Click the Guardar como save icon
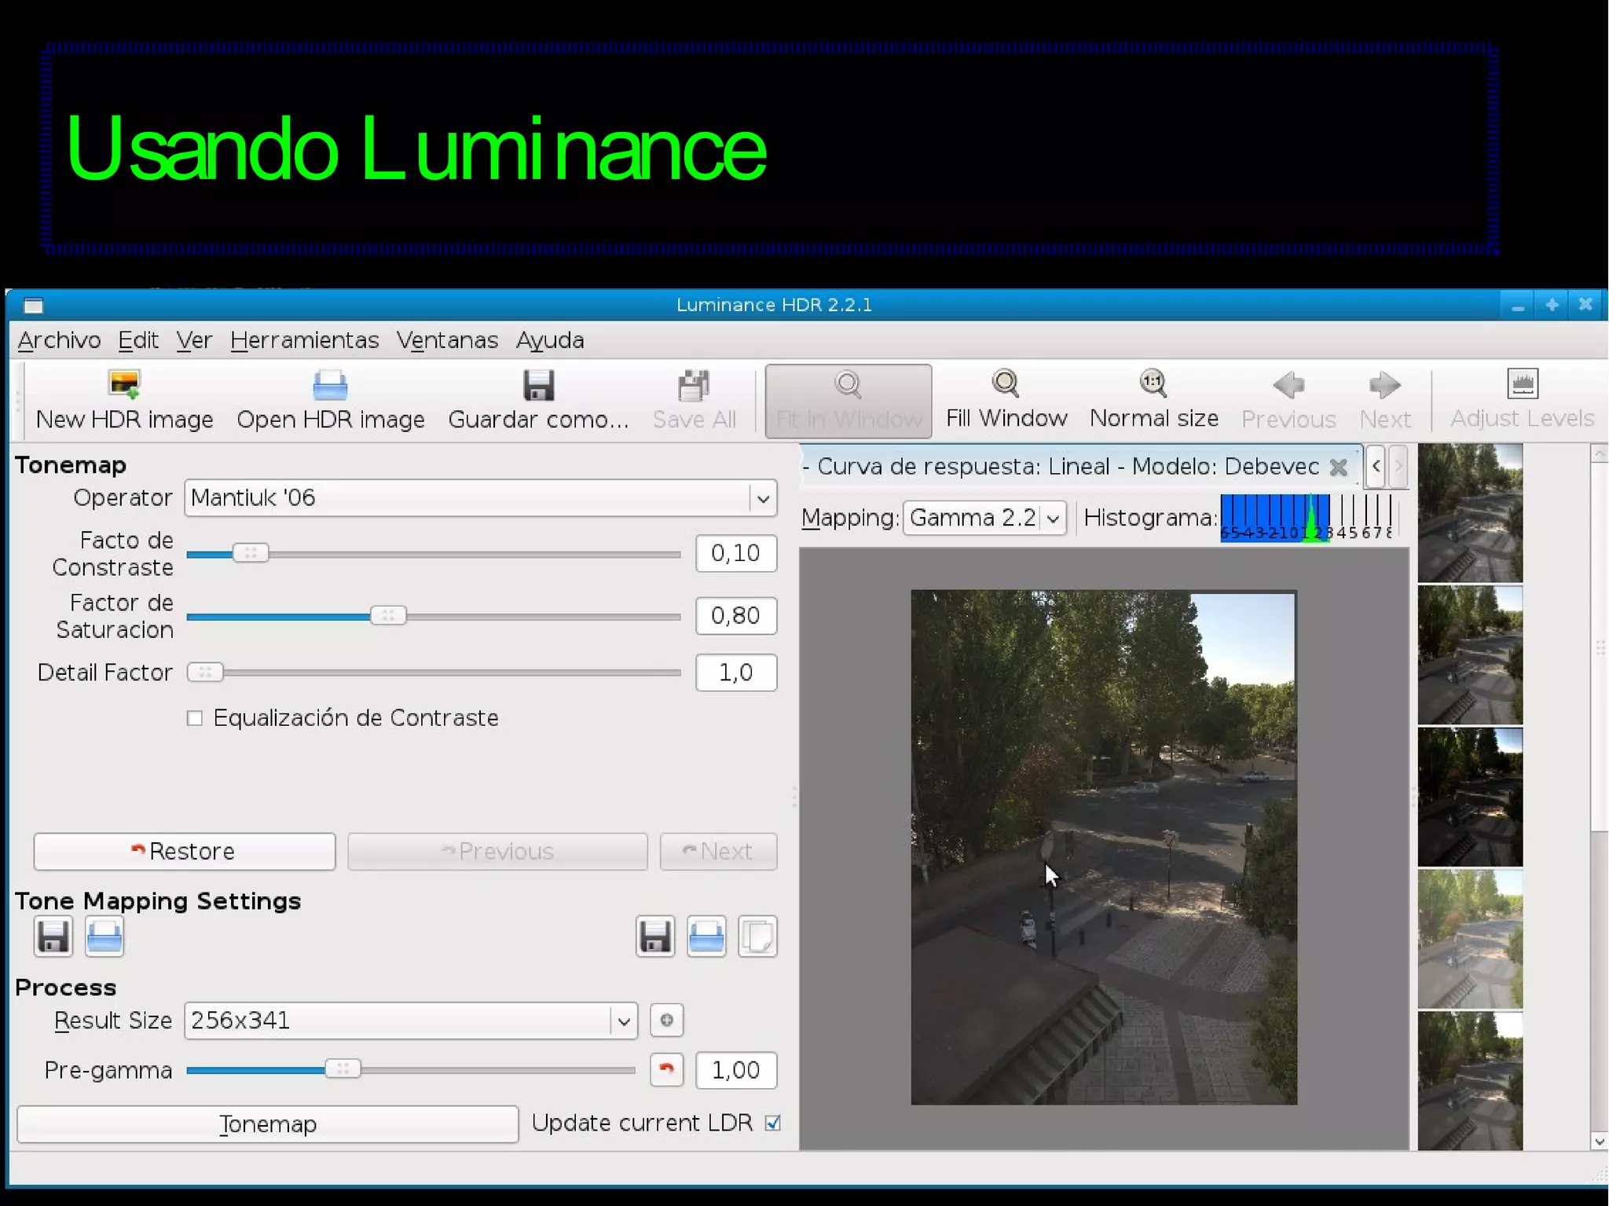The image size is (1609, 1206). [538, 385]
